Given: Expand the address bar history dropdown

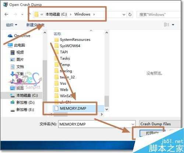Looking at the screenshot, I should coord(124,15).
